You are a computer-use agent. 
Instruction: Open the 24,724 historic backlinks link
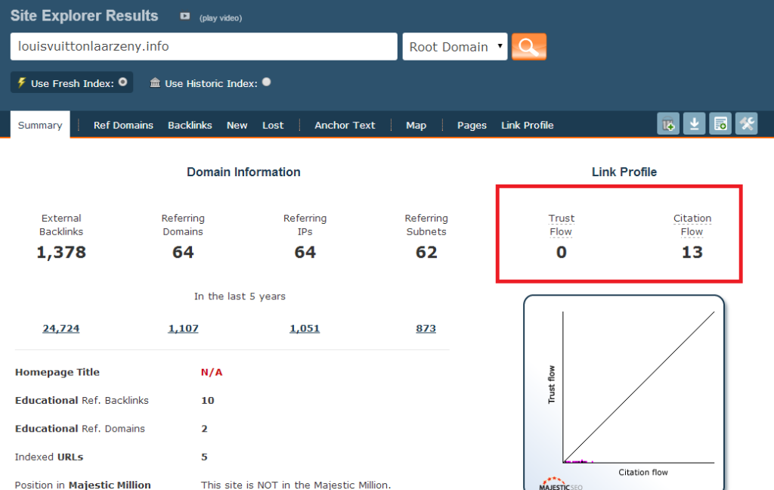pos(61,328)
